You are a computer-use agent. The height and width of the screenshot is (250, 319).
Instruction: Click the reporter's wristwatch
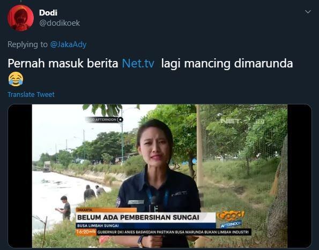click(x=140, y=241)
